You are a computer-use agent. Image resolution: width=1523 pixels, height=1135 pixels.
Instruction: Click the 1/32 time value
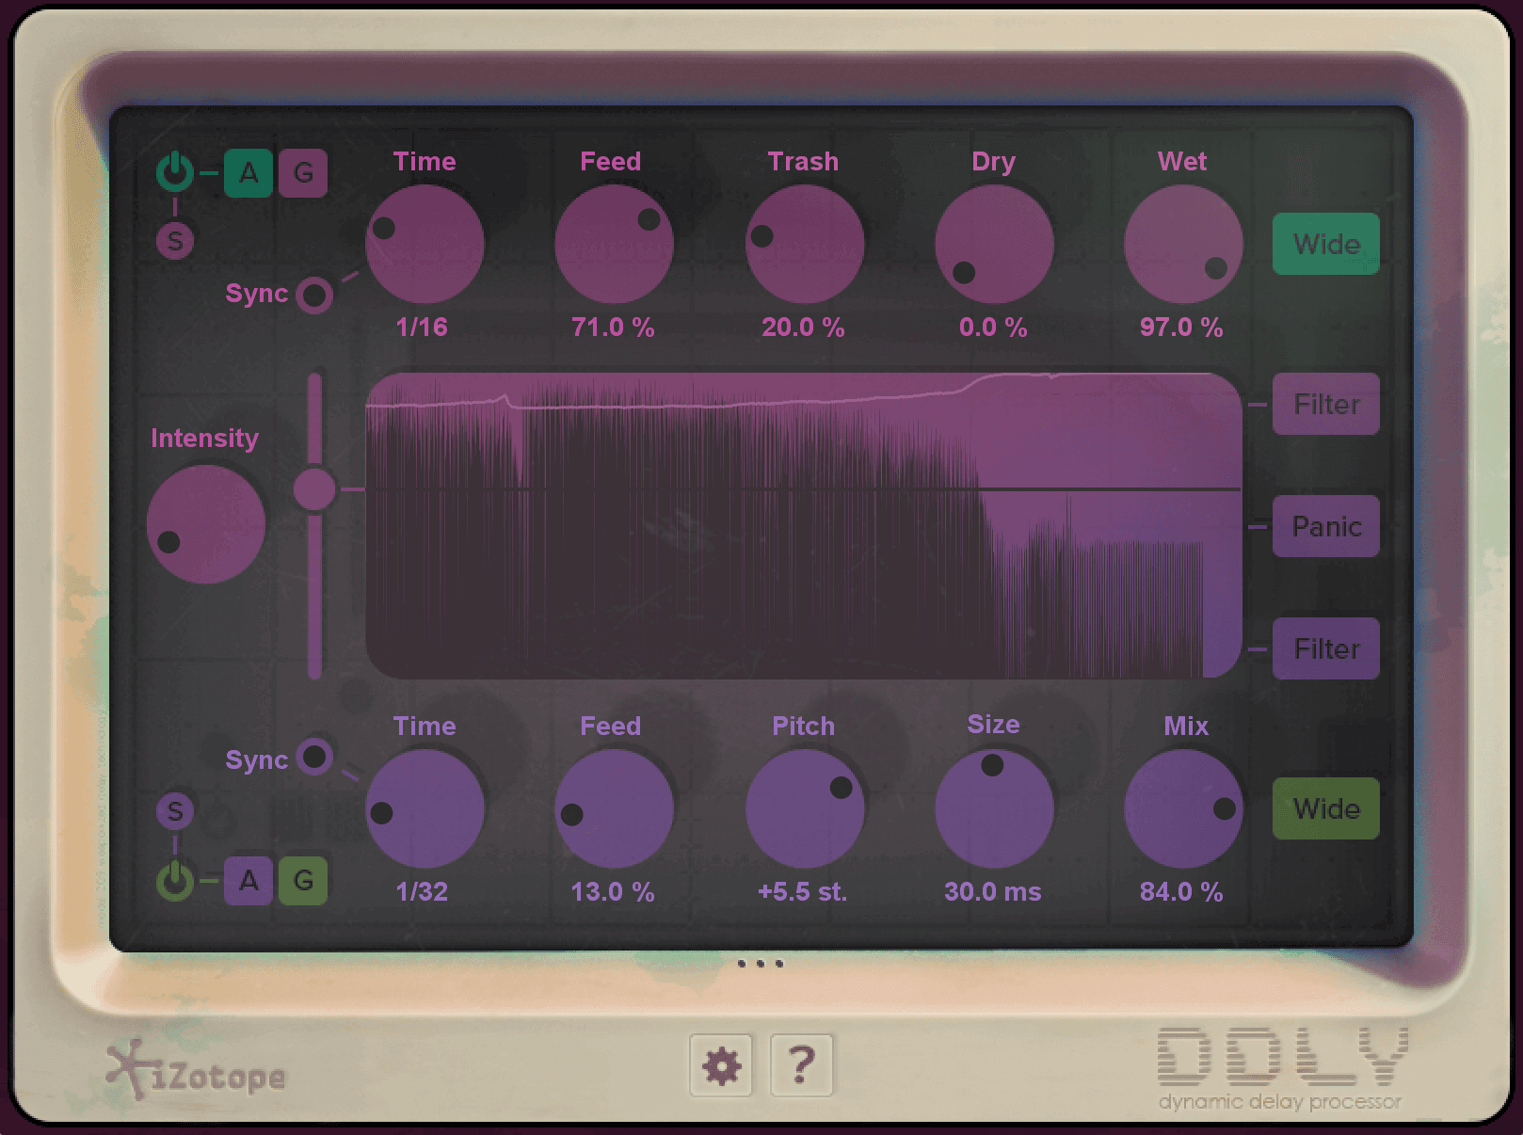[422, 892]
